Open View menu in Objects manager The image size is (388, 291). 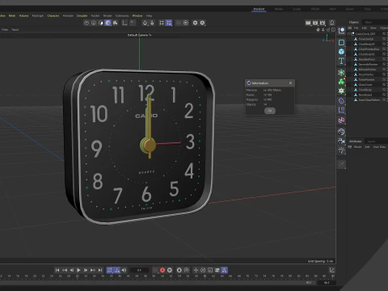[373, 28]
